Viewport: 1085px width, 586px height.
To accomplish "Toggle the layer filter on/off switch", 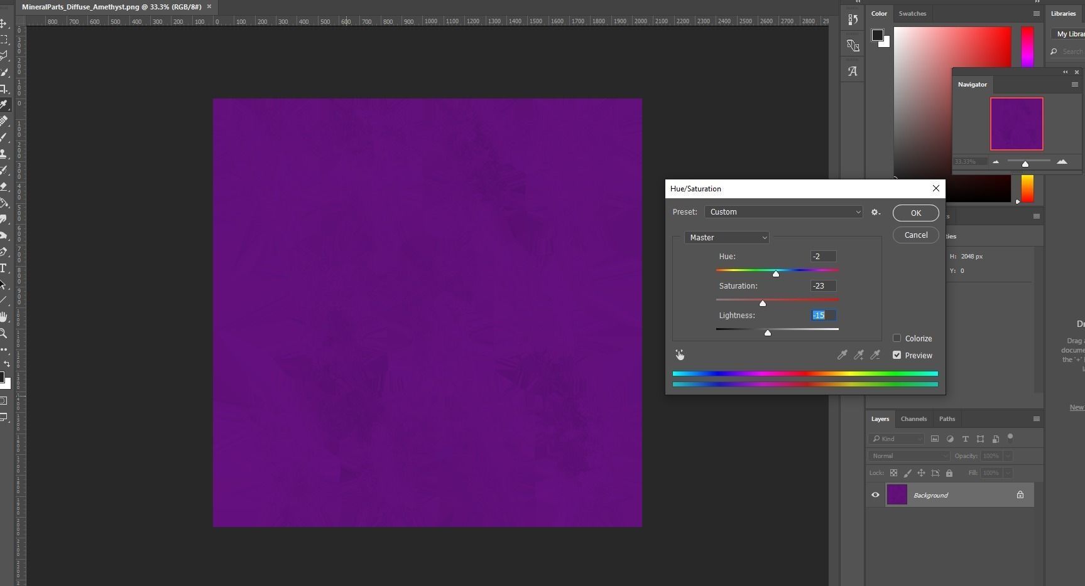I will coord(1010,437).
